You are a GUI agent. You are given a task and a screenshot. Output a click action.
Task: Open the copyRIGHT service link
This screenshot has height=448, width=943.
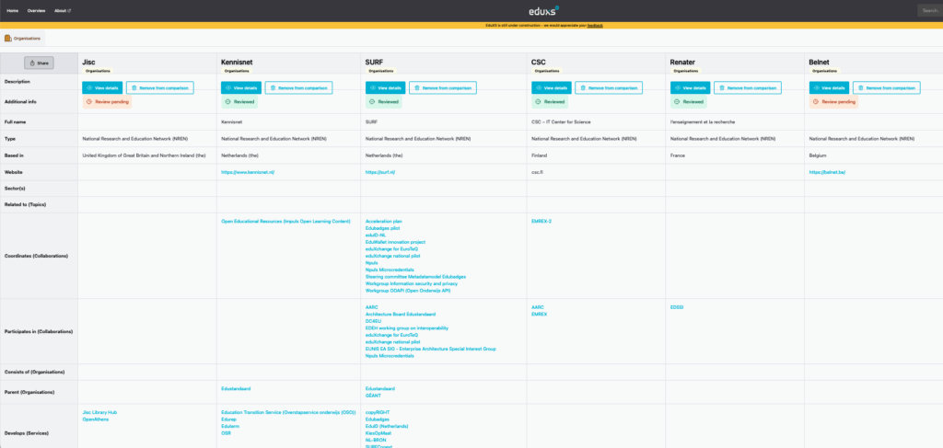point(377,412)
